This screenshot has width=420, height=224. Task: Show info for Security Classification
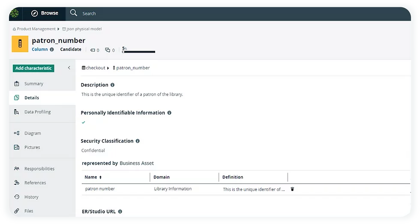[138, 141]
